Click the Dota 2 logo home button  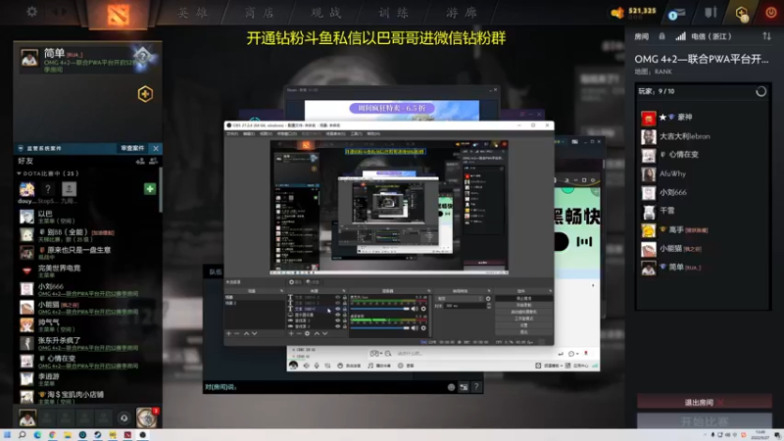118,15
